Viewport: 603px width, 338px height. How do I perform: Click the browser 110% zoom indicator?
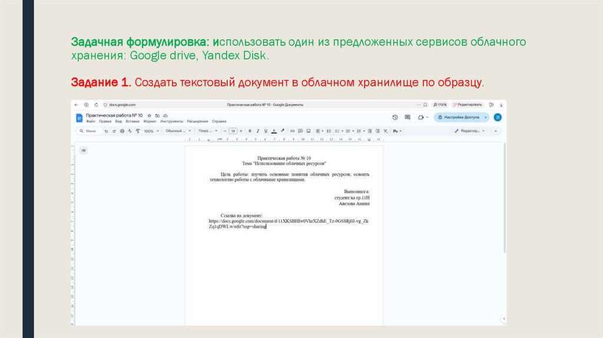[440, 105]
